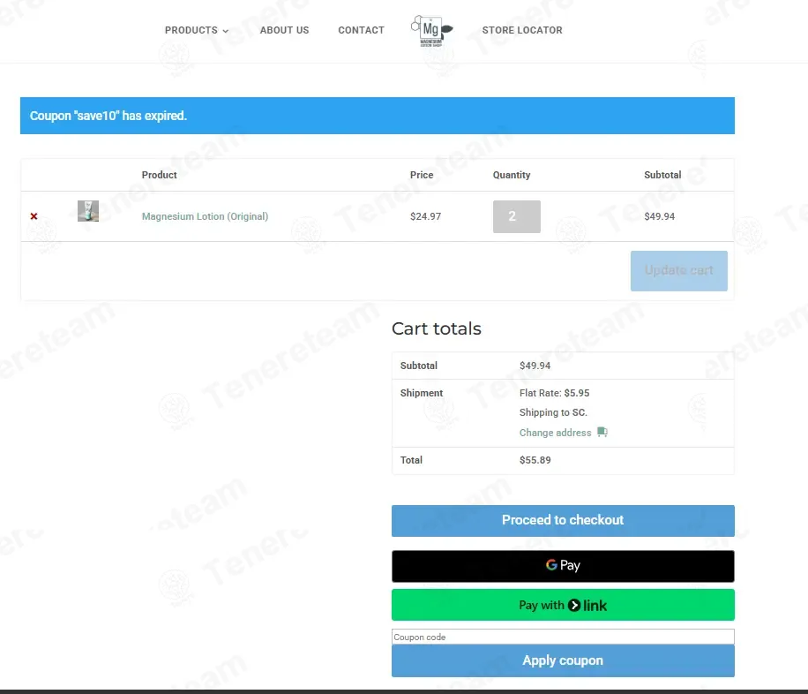
Task: Click the Magnesium Lotion product thumbnail
Action: point(88,211)
